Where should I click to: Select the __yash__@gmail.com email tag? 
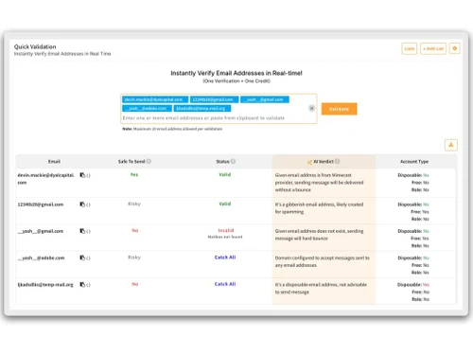click(265, 99)
